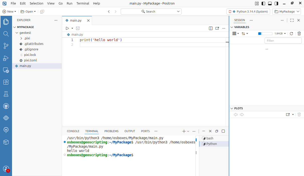Toggle primary side bar layout
Image resolution: width=304 pixels, height=176 pixels.
(263, 4)
